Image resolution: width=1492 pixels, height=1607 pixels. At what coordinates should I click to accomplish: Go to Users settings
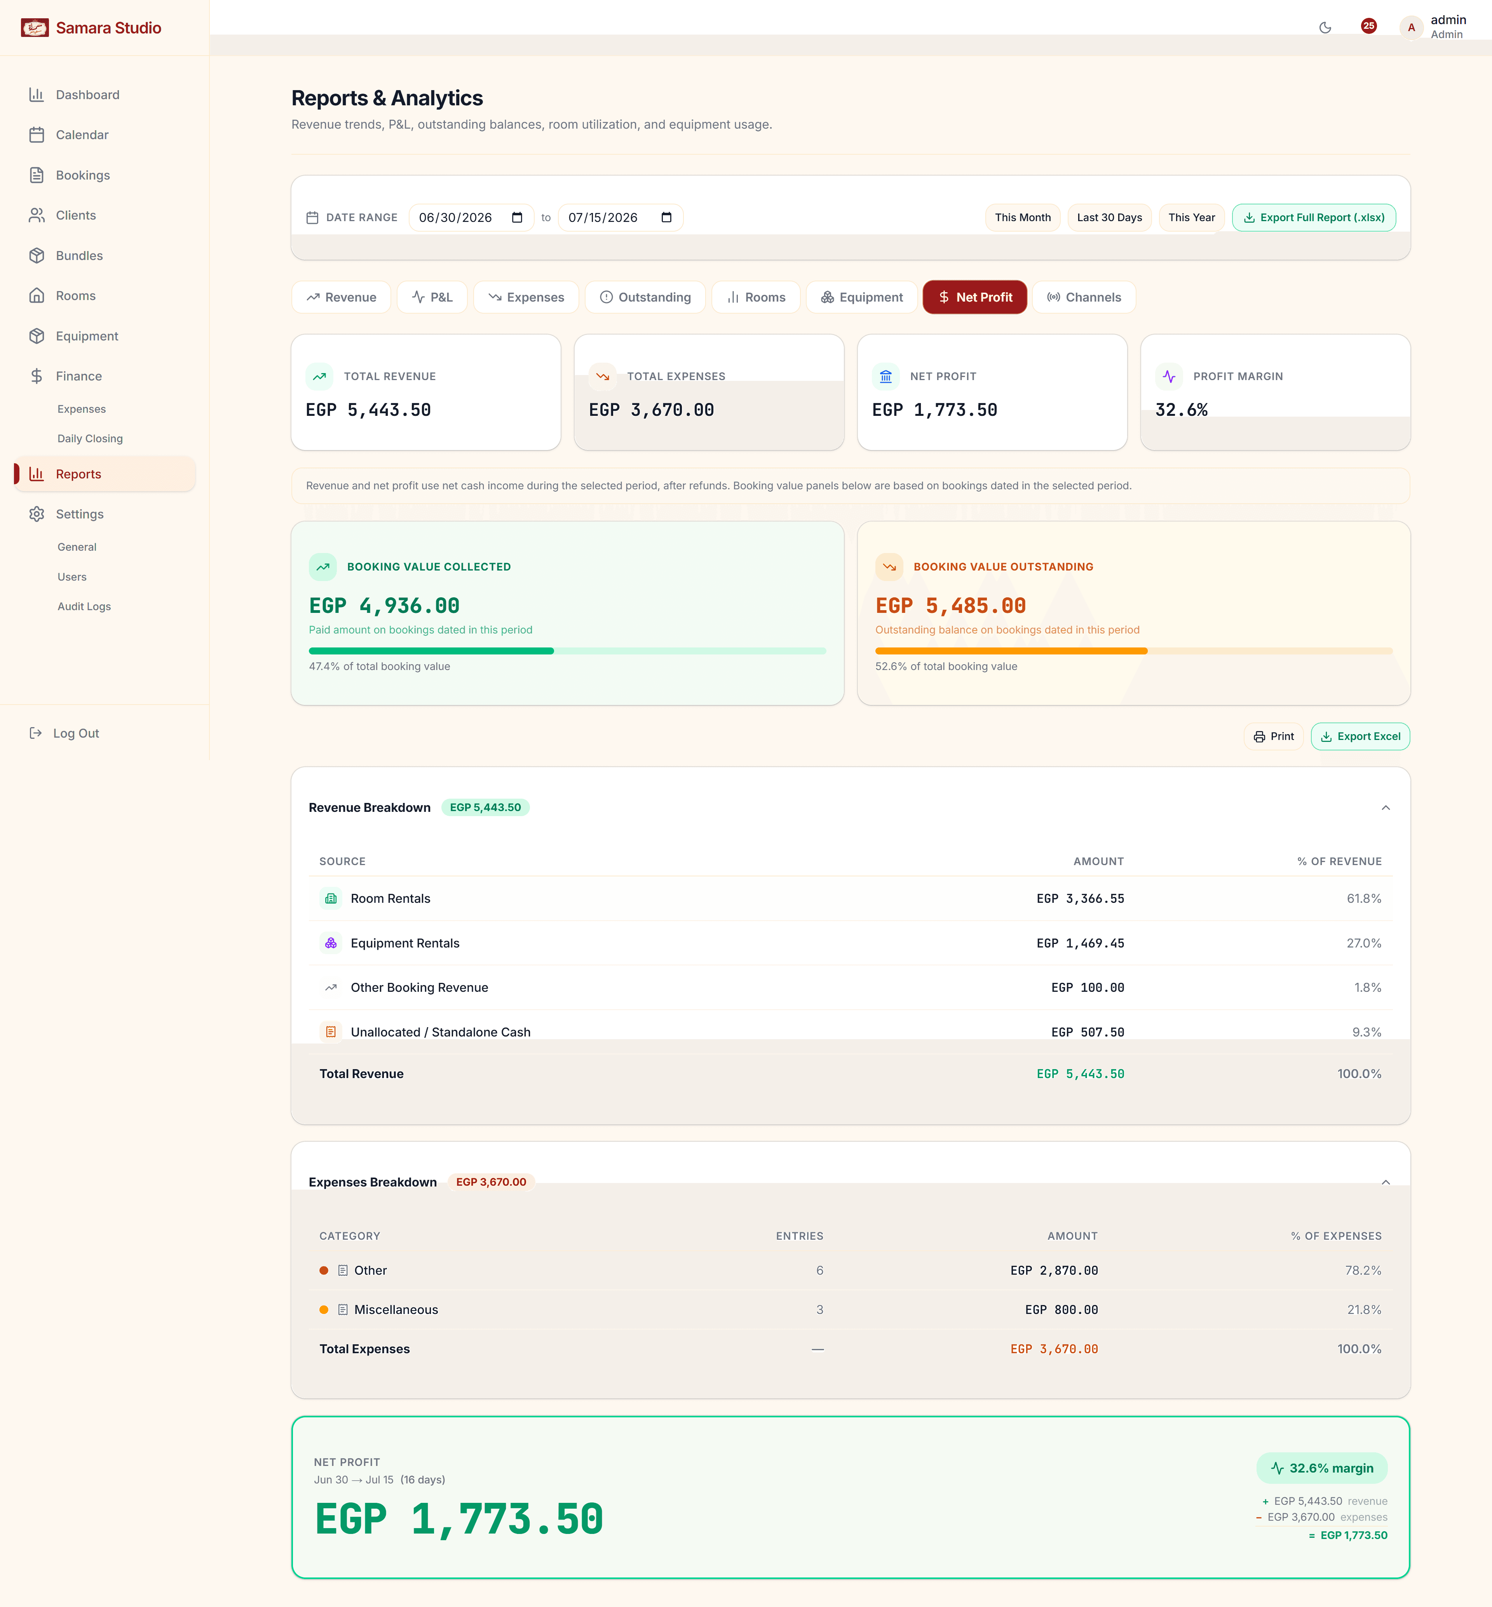pos(72,577)
